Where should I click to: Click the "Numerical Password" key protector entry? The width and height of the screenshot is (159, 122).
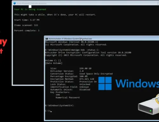[x=67, y=97]
